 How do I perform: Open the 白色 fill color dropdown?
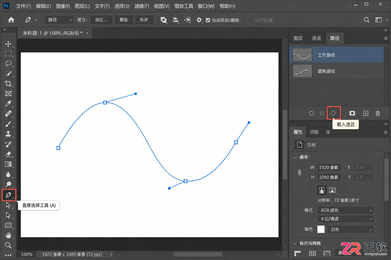(351, 229)
